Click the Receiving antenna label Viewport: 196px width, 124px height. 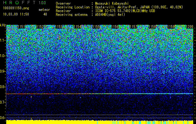tap(72, 15)
